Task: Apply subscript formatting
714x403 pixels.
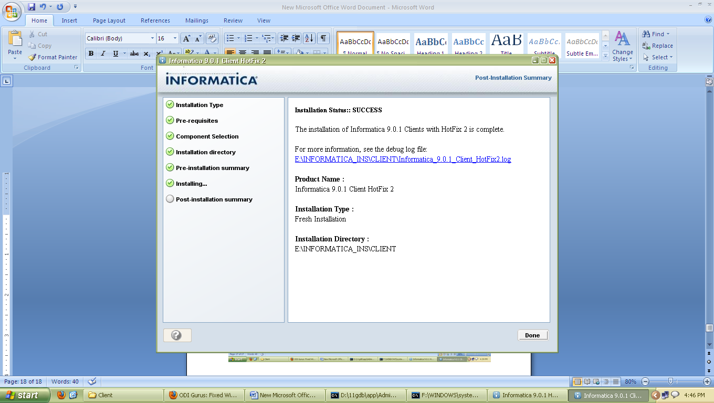Action: click(x=146, y=54)
